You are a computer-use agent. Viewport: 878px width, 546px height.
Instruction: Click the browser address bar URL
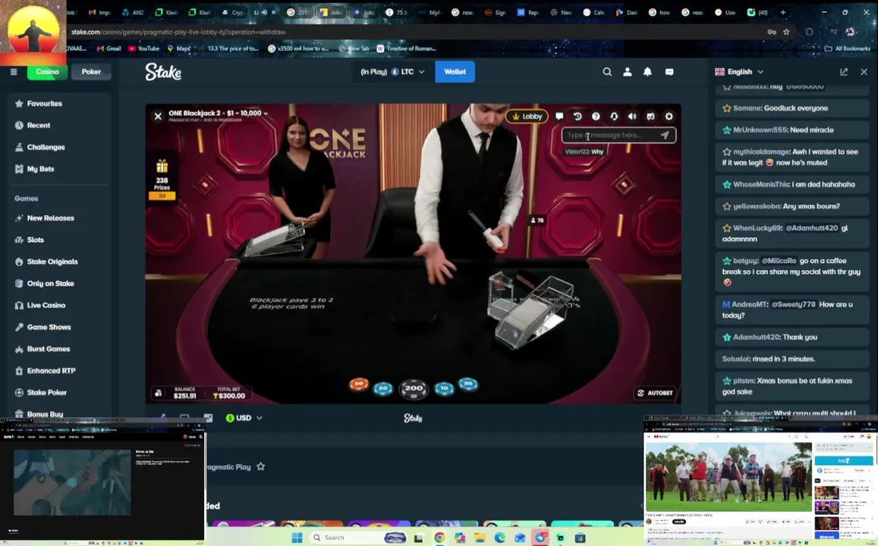pos(178,32)
